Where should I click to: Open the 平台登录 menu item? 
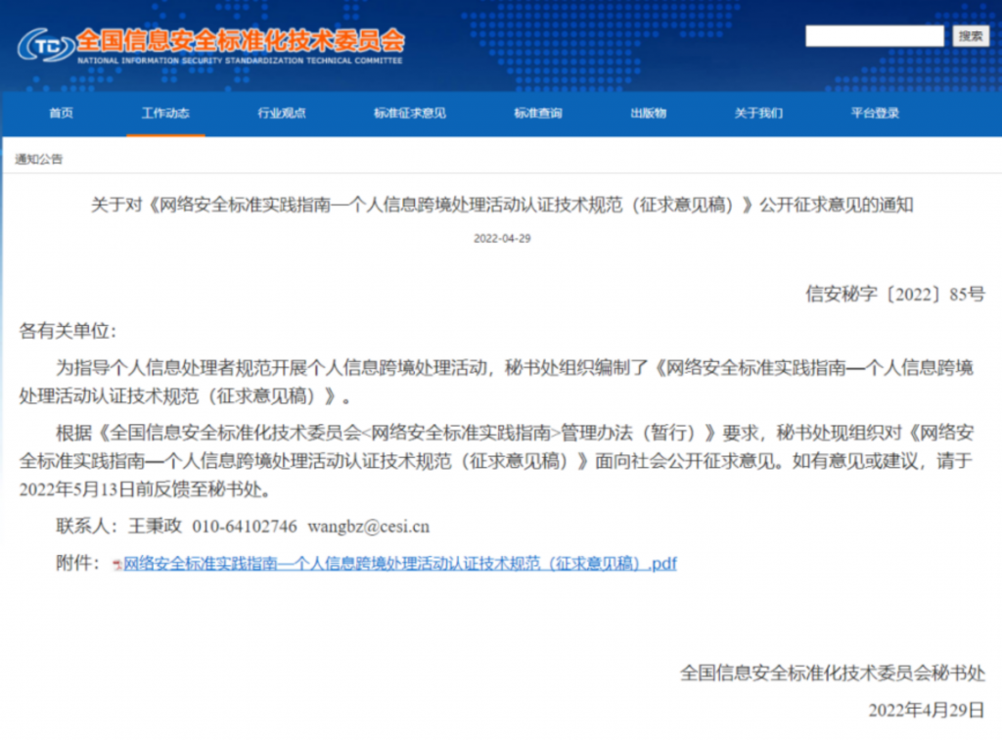(x=875, y=114)
